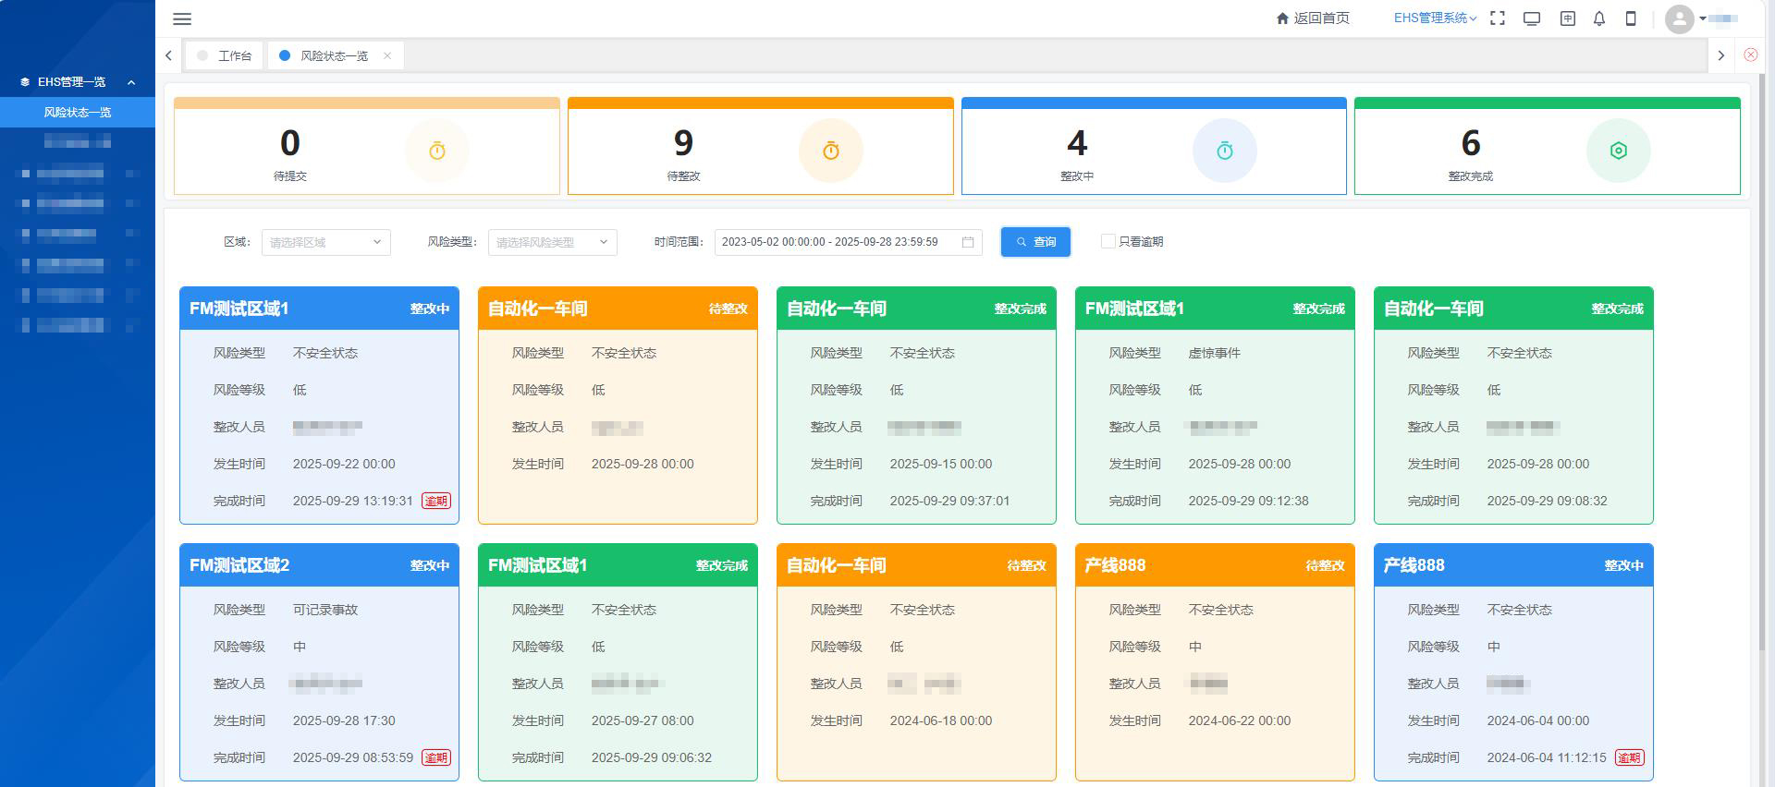Click the hamburger menu collapse icon
The height and width of the screenshot is (787, 1775).
click(182, 18)
